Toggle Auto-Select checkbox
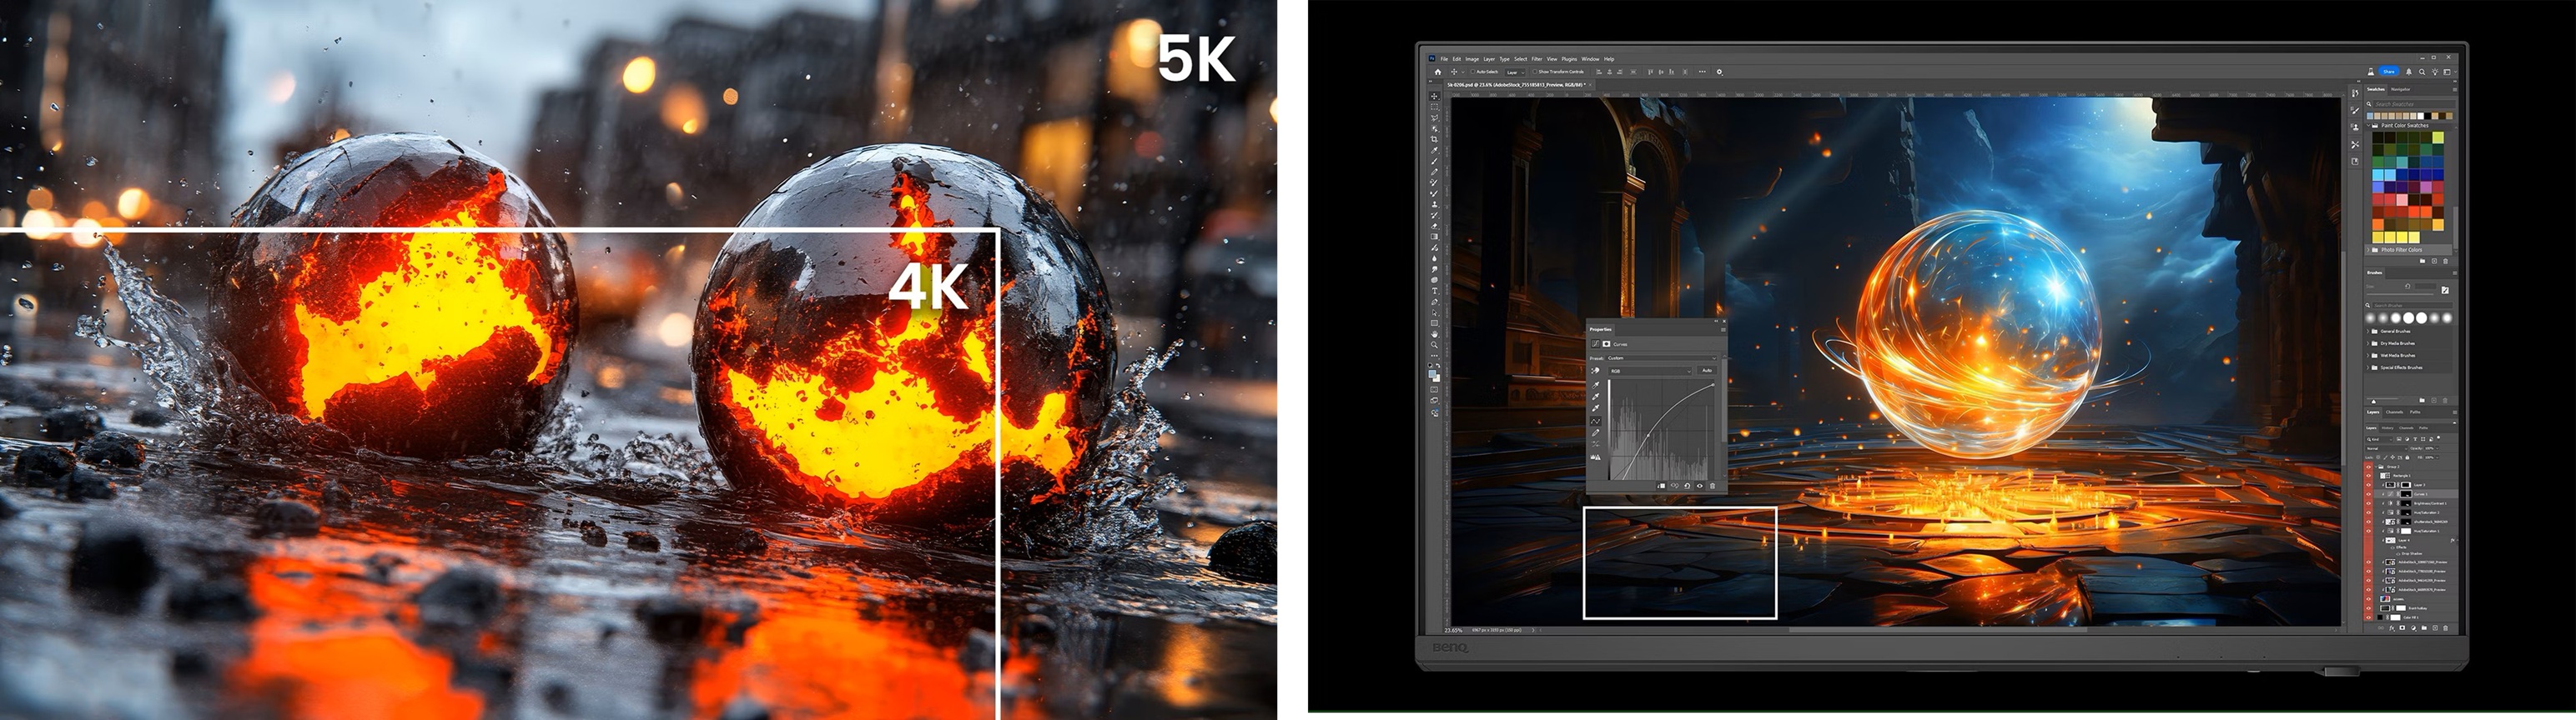2576x720 pixels. tap(1473, 72)
